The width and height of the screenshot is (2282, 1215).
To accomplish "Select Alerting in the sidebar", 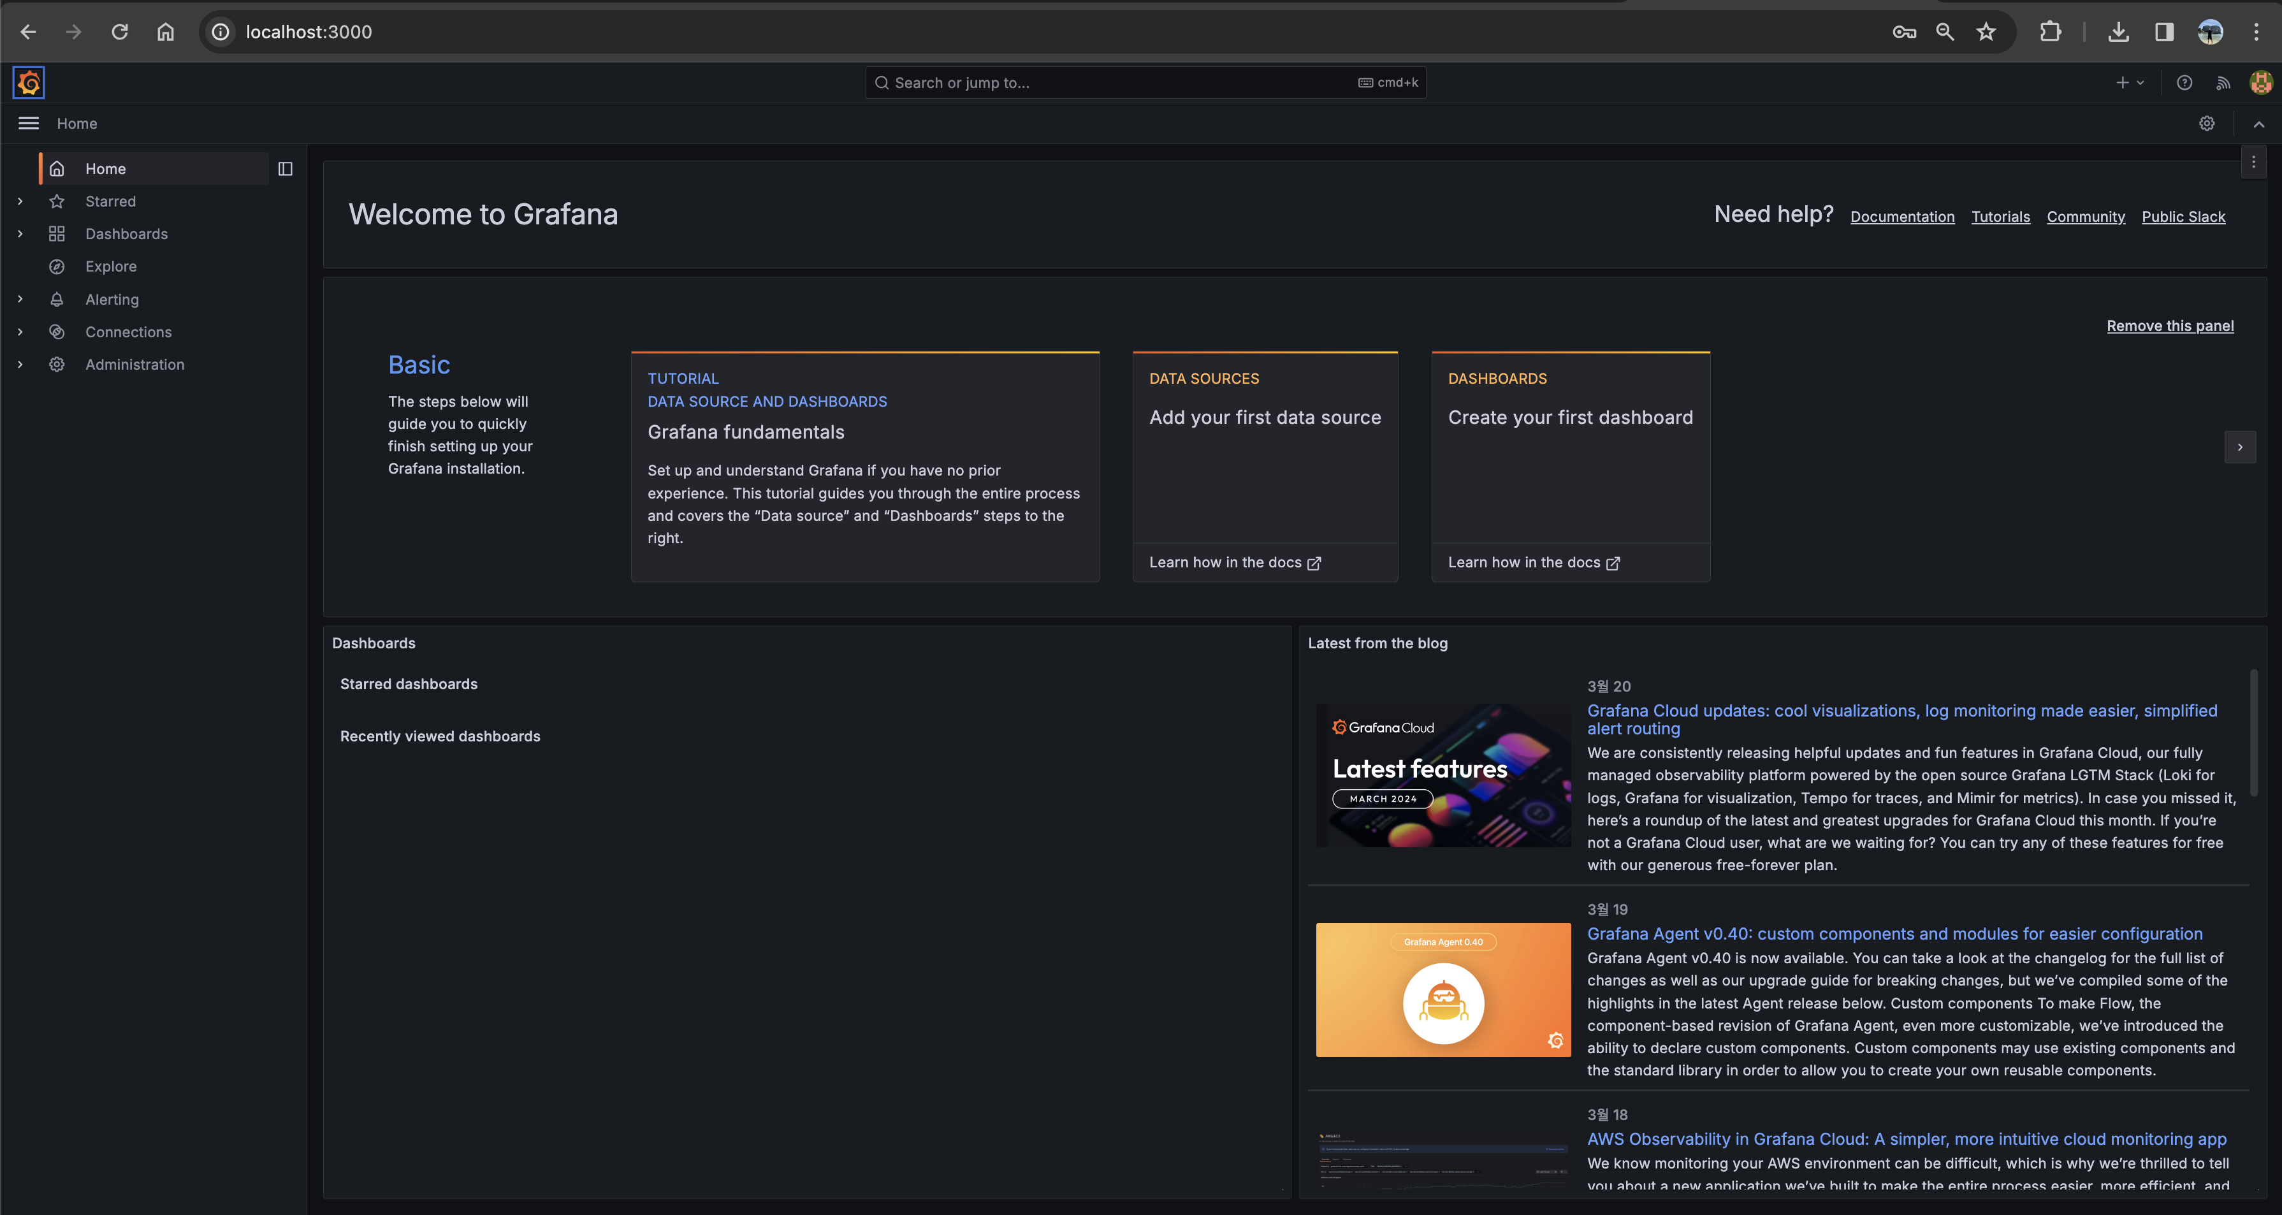I will (x=112, y=300).
